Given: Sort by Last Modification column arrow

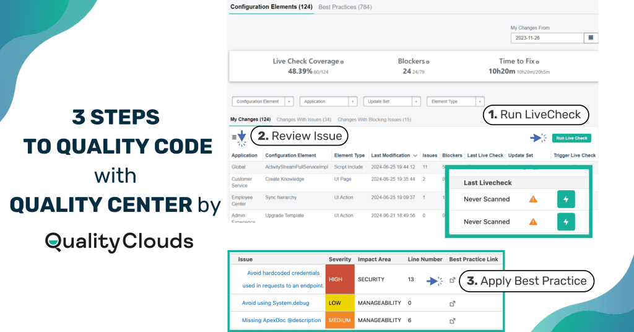Looking at the screenshot, I should [x=415, y=155].
